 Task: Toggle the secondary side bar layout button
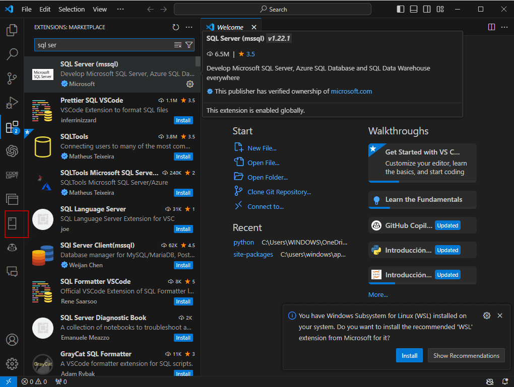[x=427, y=9]
